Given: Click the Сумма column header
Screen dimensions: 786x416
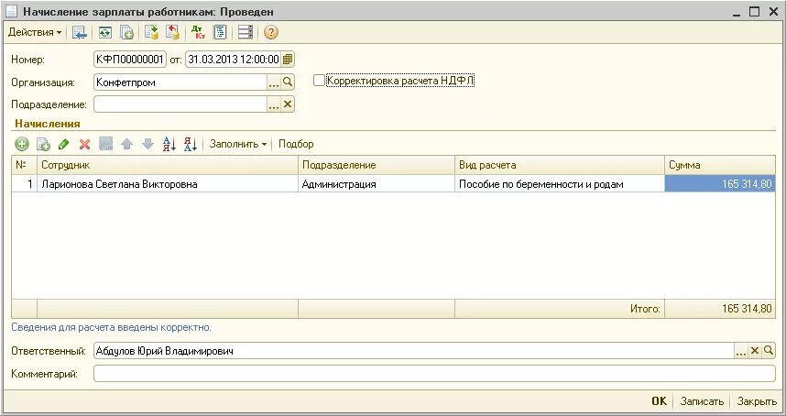Looking at the screenshot, I should [x=720, y=165].
